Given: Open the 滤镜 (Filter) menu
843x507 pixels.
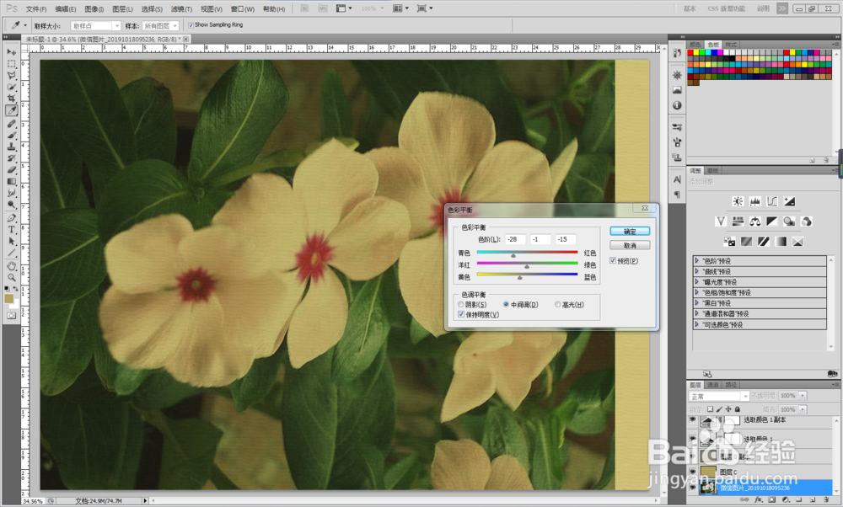Looking at the screenshot, I should click(180, 8).
